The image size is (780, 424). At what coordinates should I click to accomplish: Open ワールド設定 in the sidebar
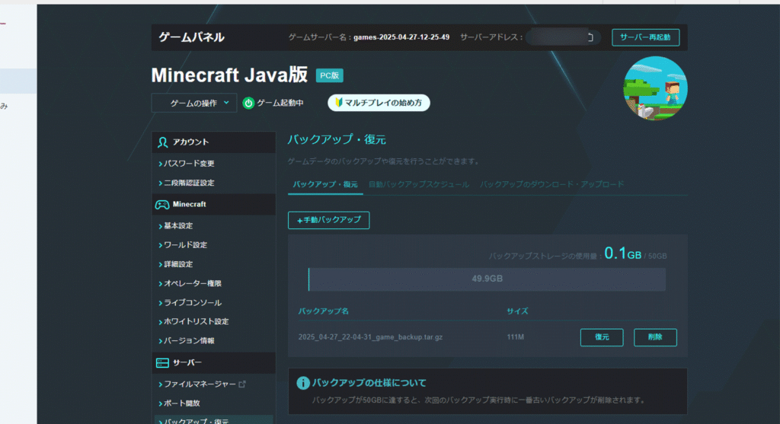pyautogui.click(x=185, y=245)
